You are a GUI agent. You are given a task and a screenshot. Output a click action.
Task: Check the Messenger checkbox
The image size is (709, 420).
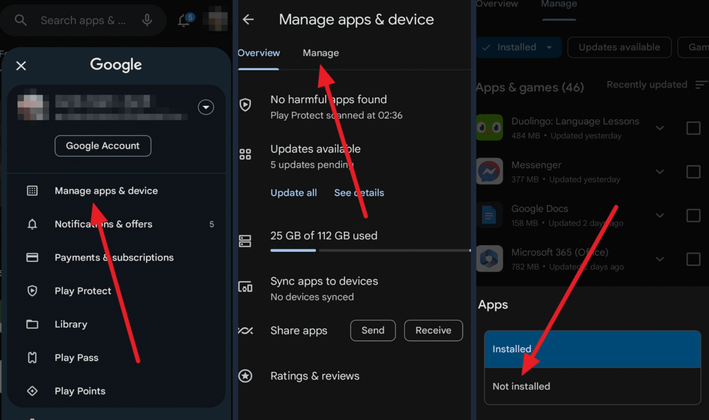click(x=693, y=171)
